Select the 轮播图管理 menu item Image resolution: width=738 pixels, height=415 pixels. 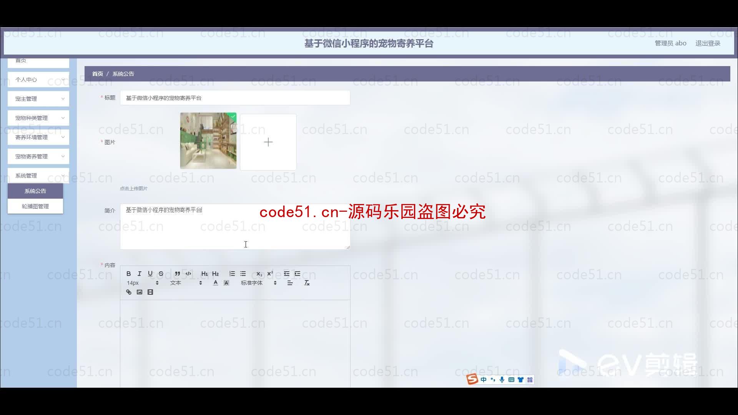tap(35, 206)
